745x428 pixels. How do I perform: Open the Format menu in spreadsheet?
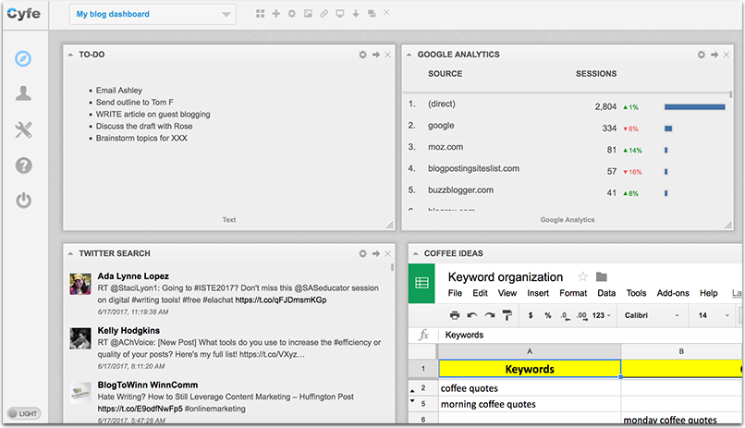(573, 293)
